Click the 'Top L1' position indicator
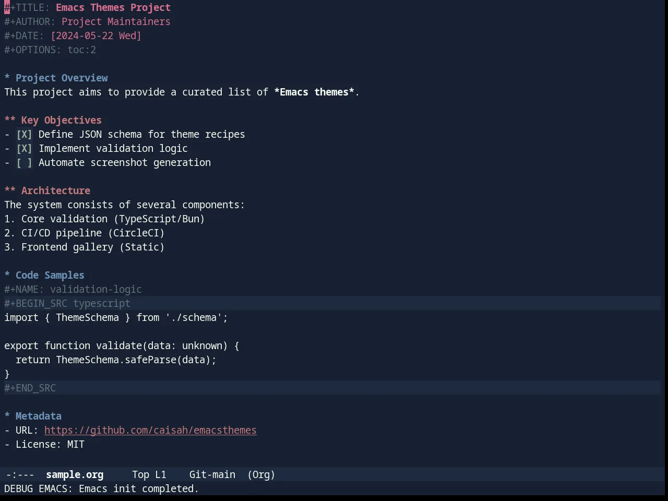The width and height of the screenshot is (668, 501). [x=149, y=475]
